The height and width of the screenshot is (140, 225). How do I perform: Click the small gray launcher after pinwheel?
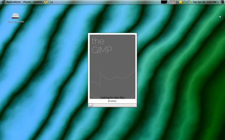(x=52, y=2)
